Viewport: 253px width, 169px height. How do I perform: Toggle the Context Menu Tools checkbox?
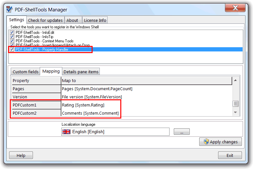[x=12, y=41]
